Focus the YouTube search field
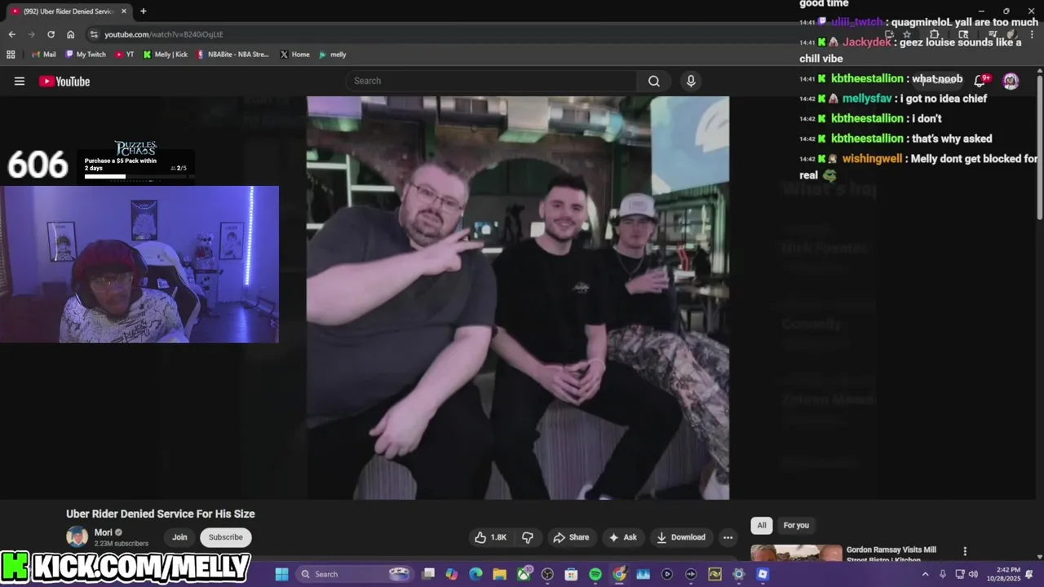Screen dimensions: 1044x587 (493, 81)
